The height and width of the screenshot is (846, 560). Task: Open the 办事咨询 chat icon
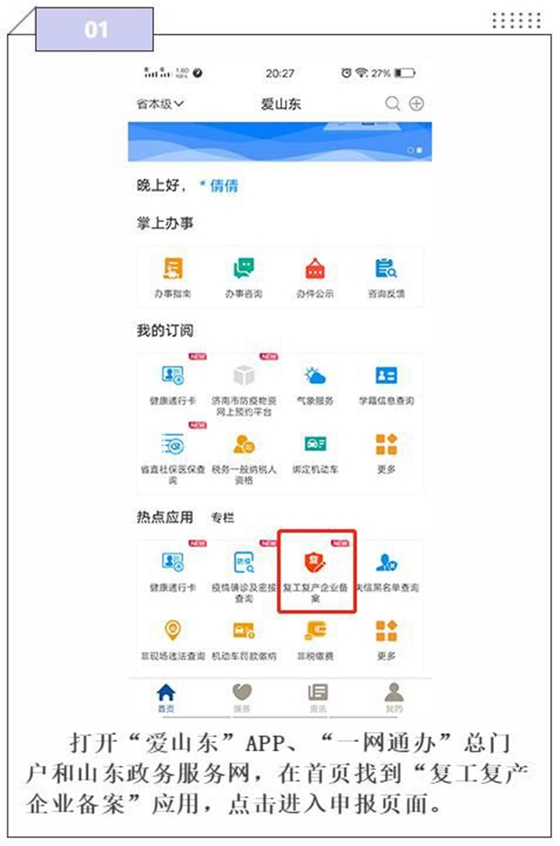(244, 269)
